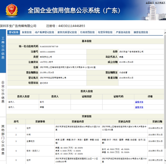This screenshot has width=166, height=164.
Task: Select 工商公示信息 in the left sidebar
Action: click(x=3, y=51)
